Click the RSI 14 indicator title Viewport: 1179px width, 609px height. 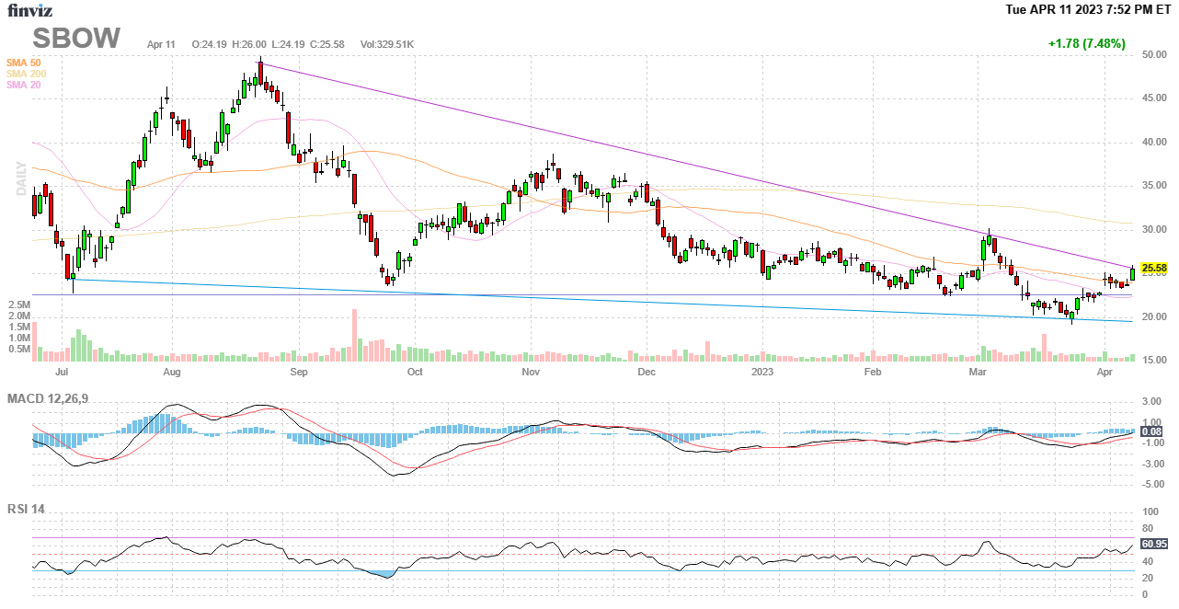pos(26,507)
